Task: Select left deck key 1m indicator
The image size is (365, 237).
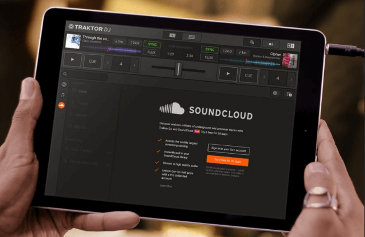Action: (119, 41)
